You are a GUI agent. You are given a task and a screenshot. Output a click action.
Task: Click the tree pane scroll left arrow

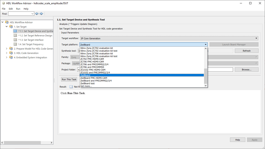click(x=2, y=142)
